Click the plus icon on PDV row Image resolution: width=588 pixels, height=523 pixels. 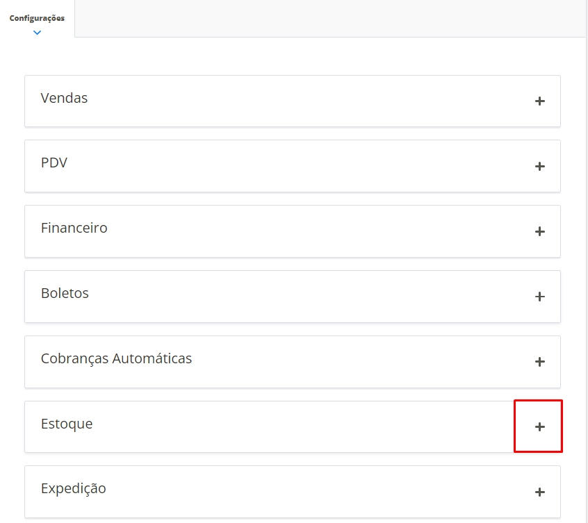coord(539,167)
